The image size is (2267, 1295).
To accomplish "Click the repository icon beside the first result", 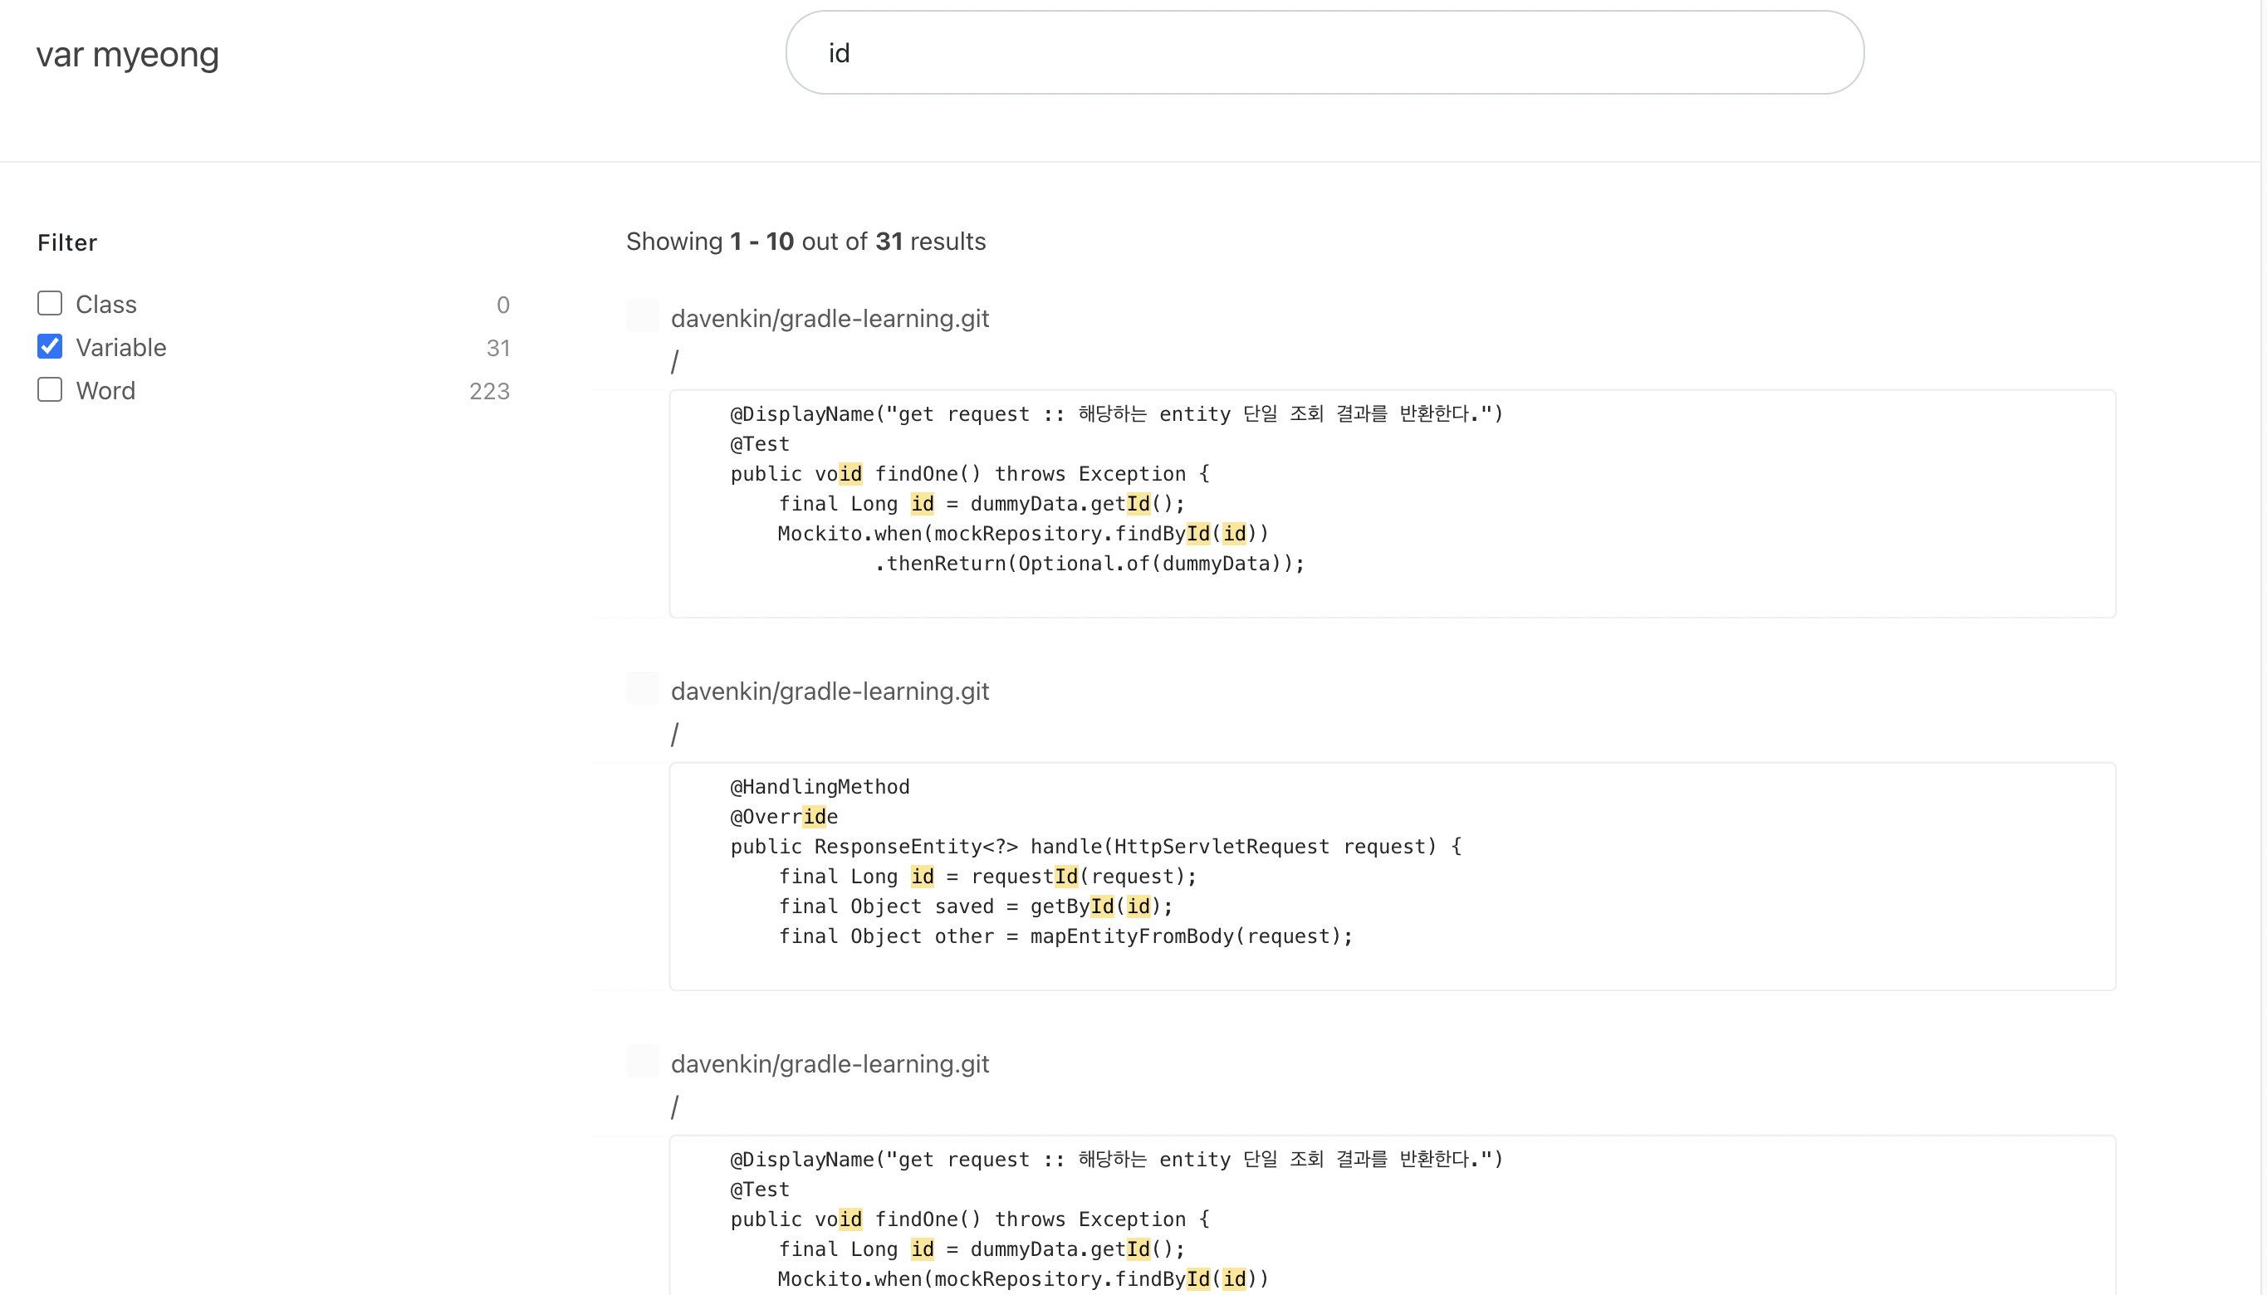I will coord(643,315).
